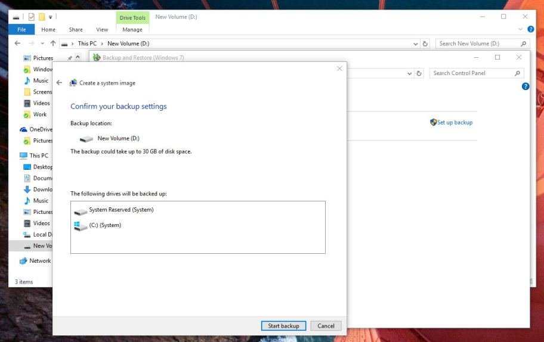Viewport: 544px width, 342px height.
Task: Switch to the Share ribbon tab
Action: (76, 29)
